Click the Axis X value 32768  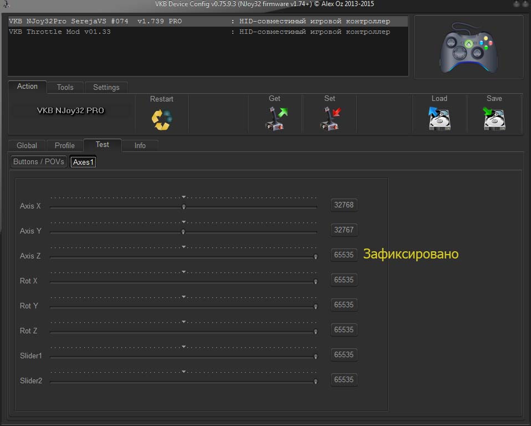coord(344,205)
